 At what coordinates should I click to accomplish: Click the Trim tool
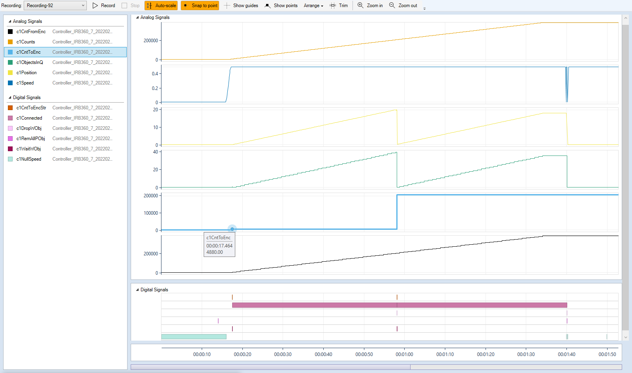pos(339,6)
